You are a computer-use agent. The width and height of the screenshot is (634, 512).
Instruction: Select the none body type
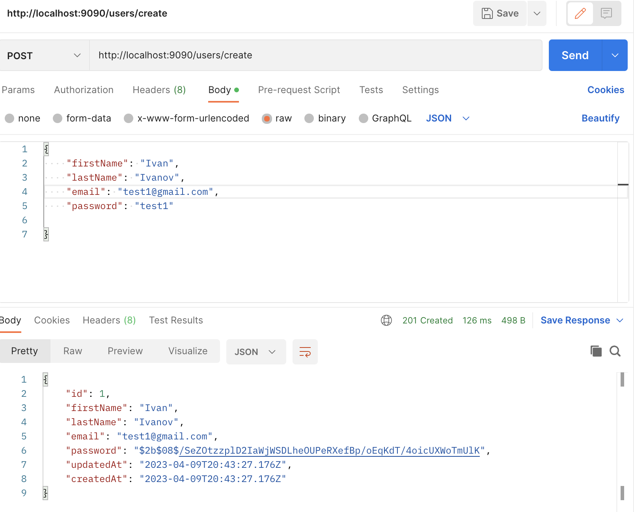10,118
